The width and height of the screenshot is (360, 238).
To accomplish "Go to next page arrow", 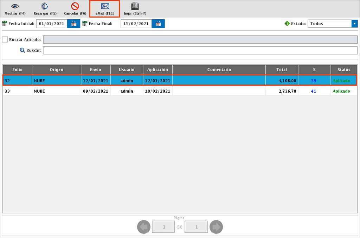I will (216, 227).
